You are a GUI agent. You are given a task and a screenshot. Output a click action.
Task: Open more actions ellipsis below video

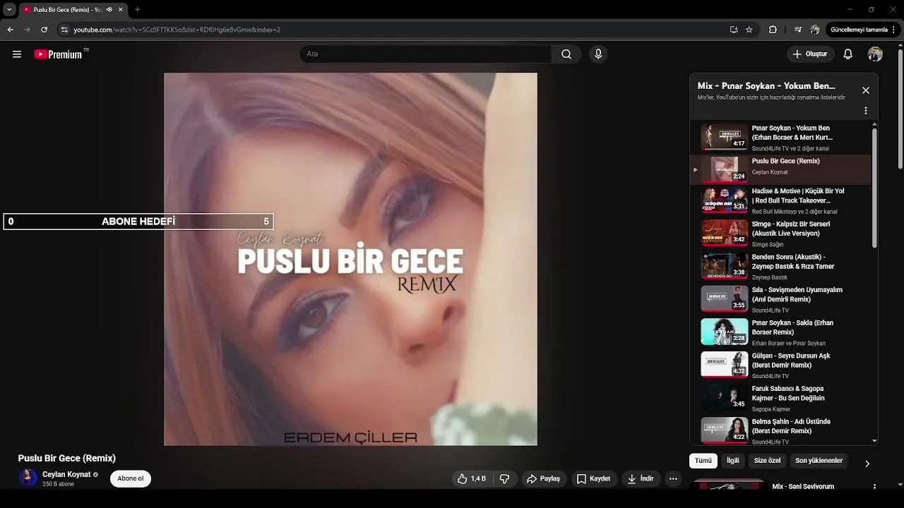[x=673, y=478]
